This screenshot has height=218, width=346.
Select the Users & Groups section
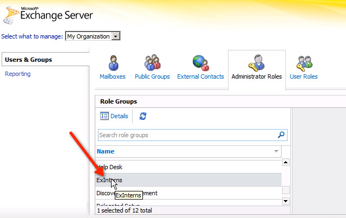click(28, 60)
